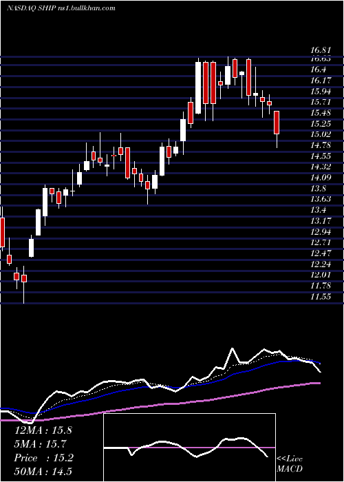
Task: Click the 15.94 price axis label
Action: click(x=321, y=92)
